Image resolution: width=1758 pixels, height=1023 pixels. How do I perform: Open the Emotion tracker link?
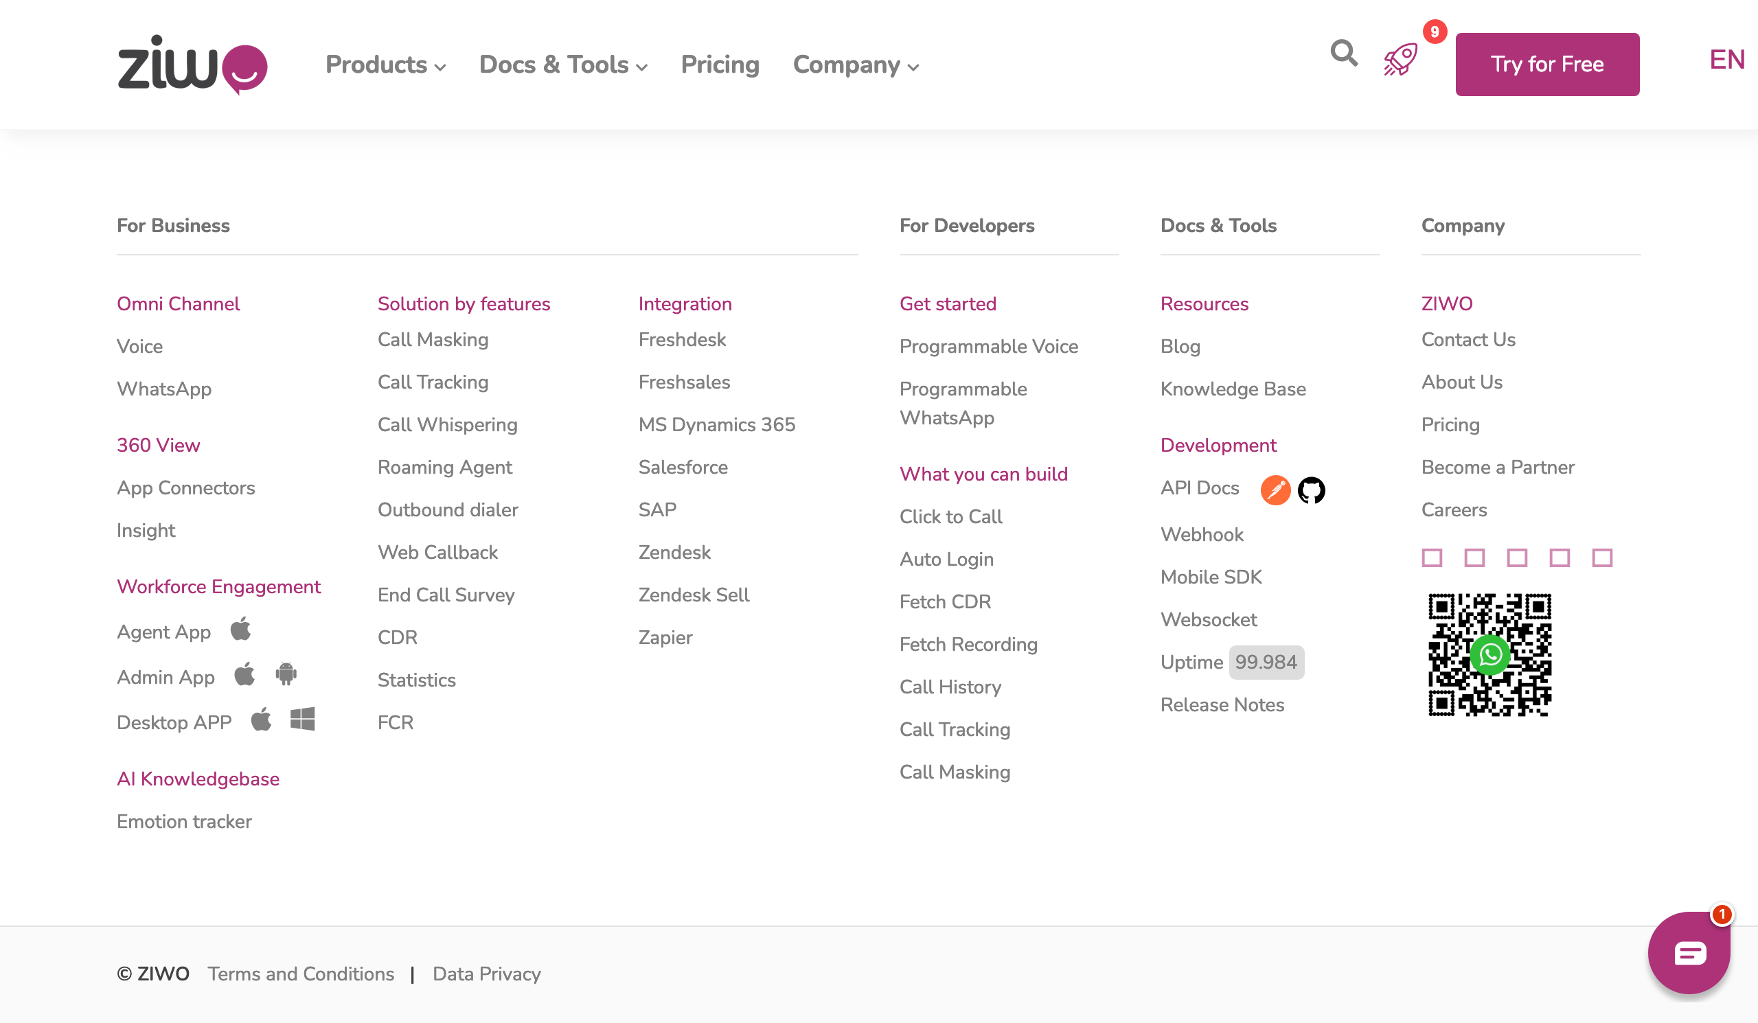click(184, 822)
